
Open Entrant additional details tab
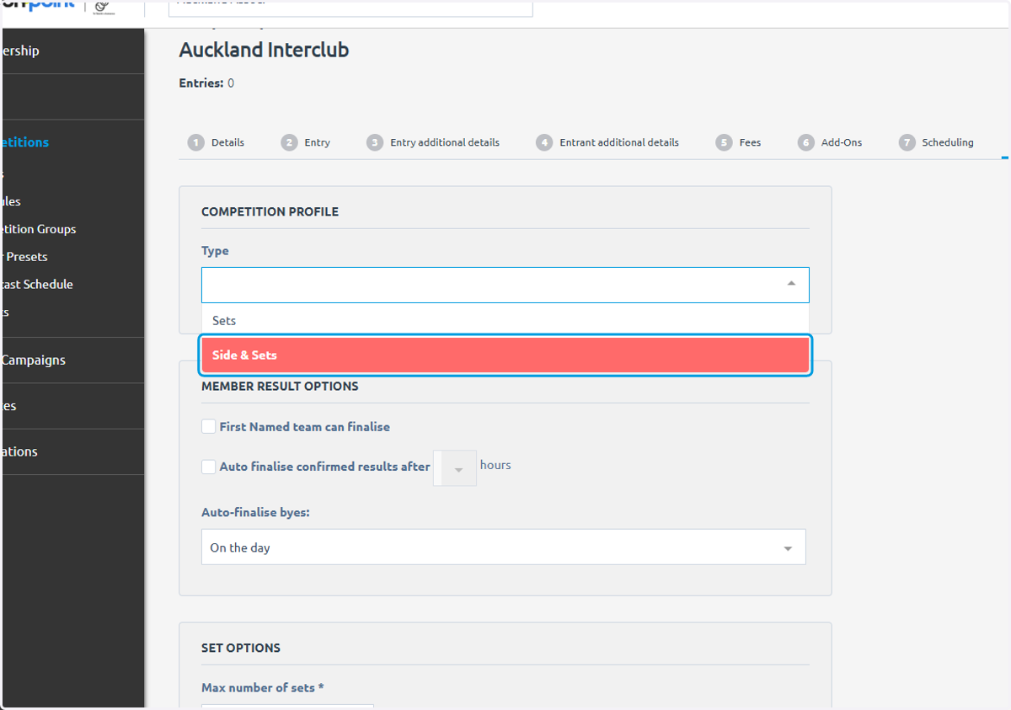[619, 142]
